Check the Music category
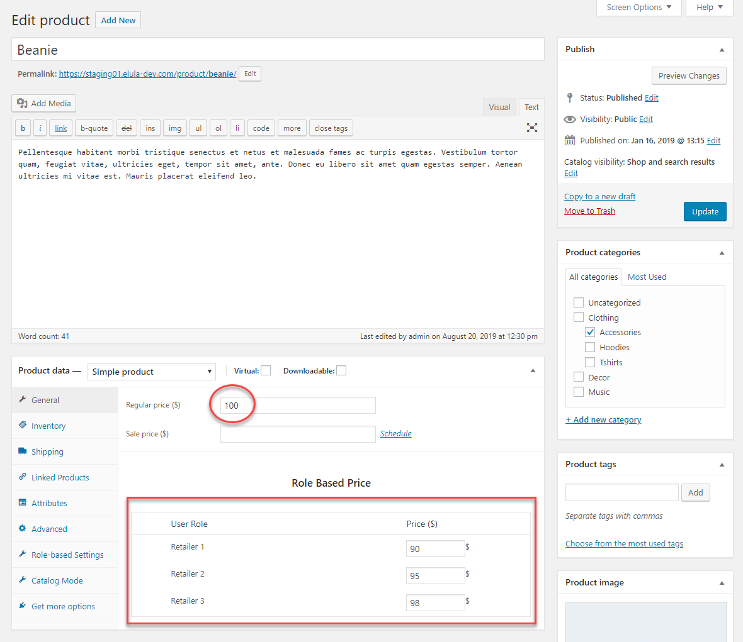This screenshot has width=743, height=642. point(578,392)
